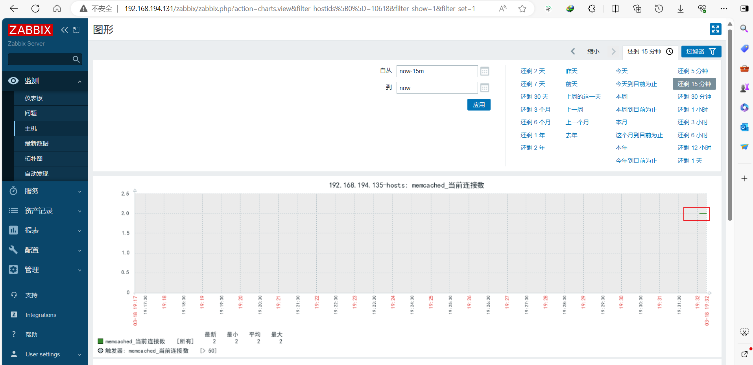753x365 pixels.
Task: Click the 自从 input field
Action: coord(437,71)
